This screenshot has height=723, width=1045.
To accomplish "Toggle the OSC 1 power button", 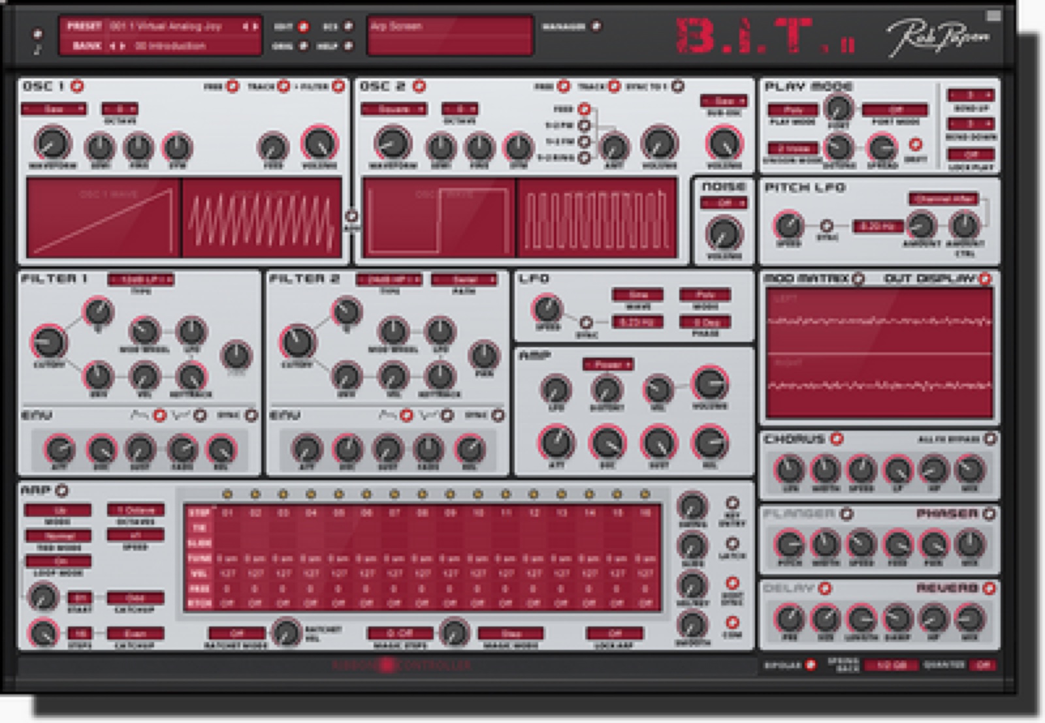I will 78,85.
